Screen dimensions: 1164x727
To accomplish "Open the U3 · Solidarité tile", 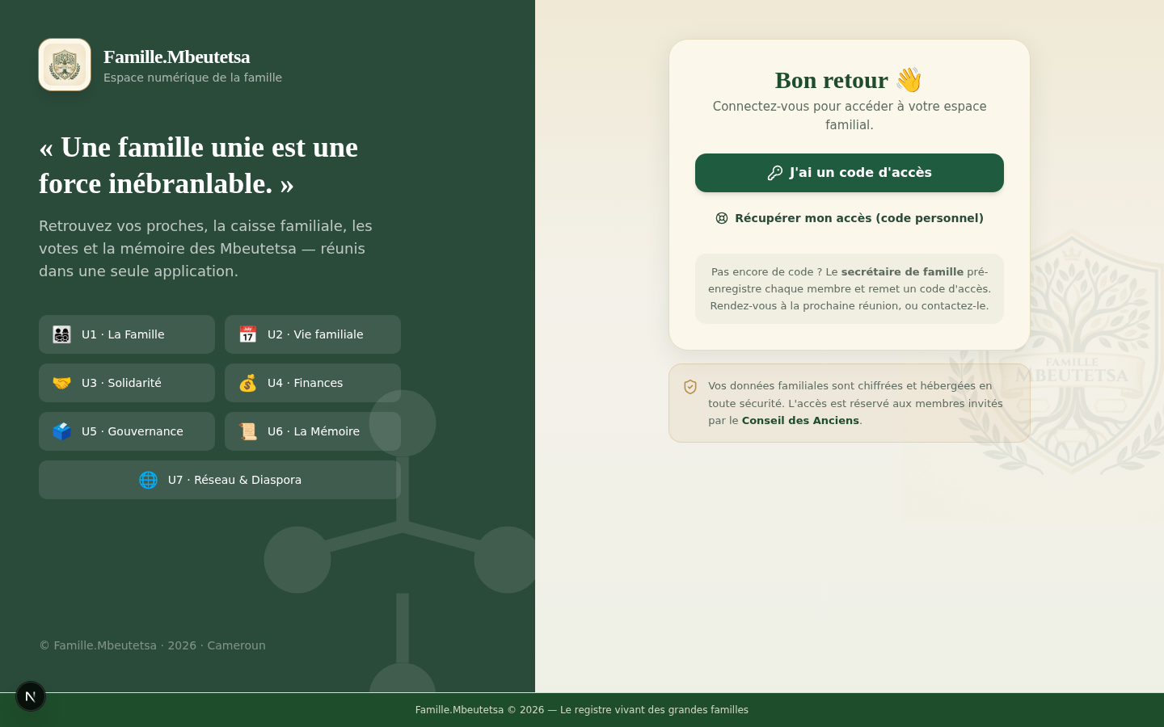I will (x=127, y=383).
